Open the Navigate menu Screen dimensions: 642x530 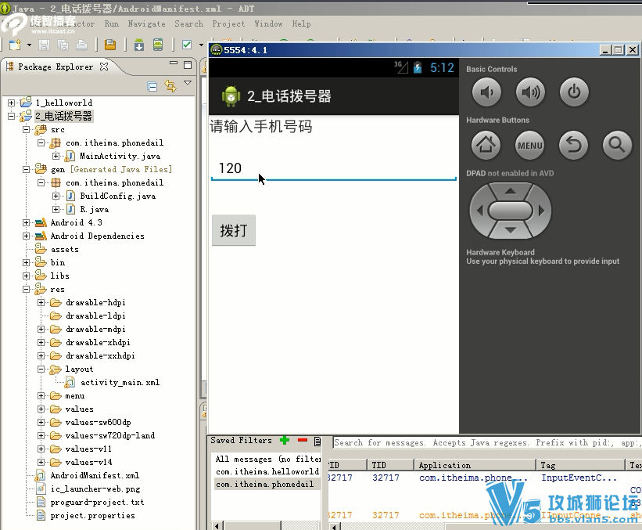(146, 23)
